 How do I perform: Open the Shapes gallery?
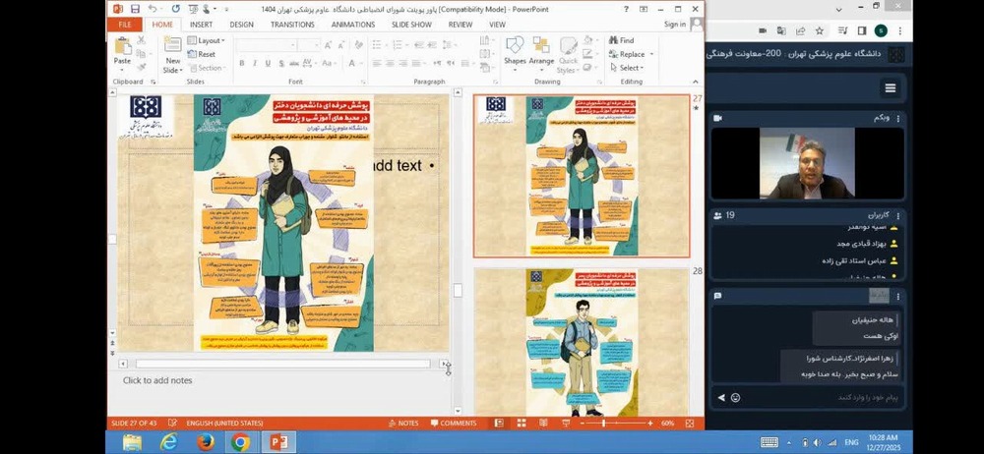coord(515,47)
